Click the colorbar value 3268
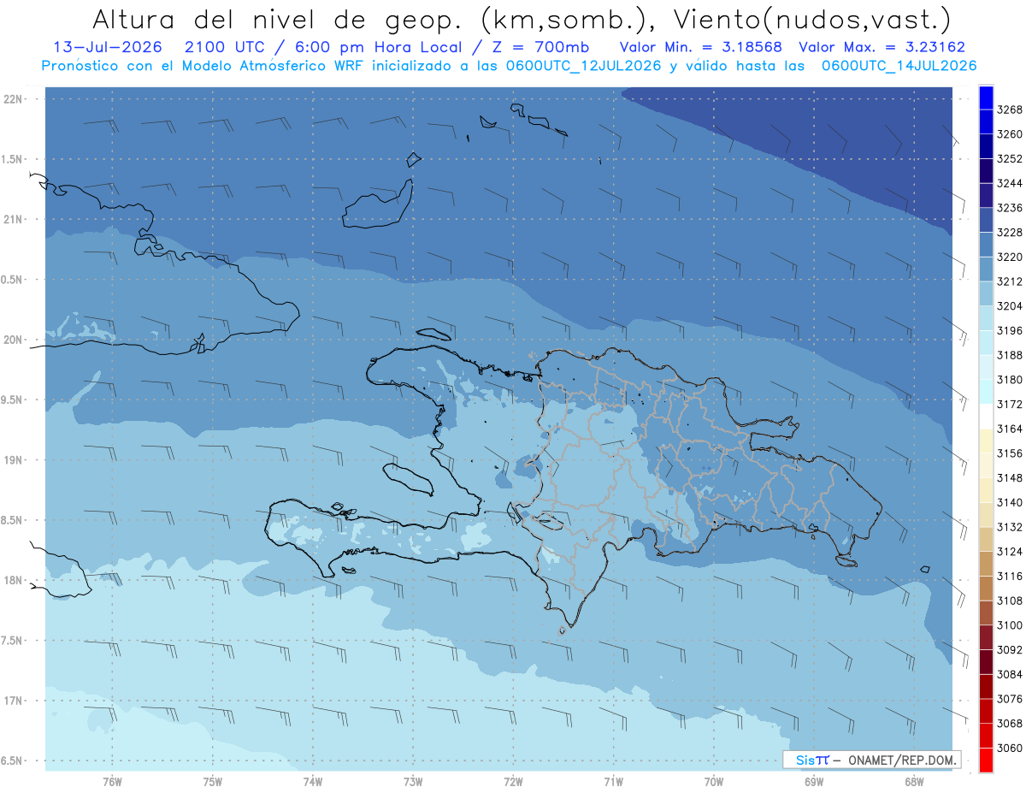Viewport: 1026px width, 793px height. tap(1010, 109)
